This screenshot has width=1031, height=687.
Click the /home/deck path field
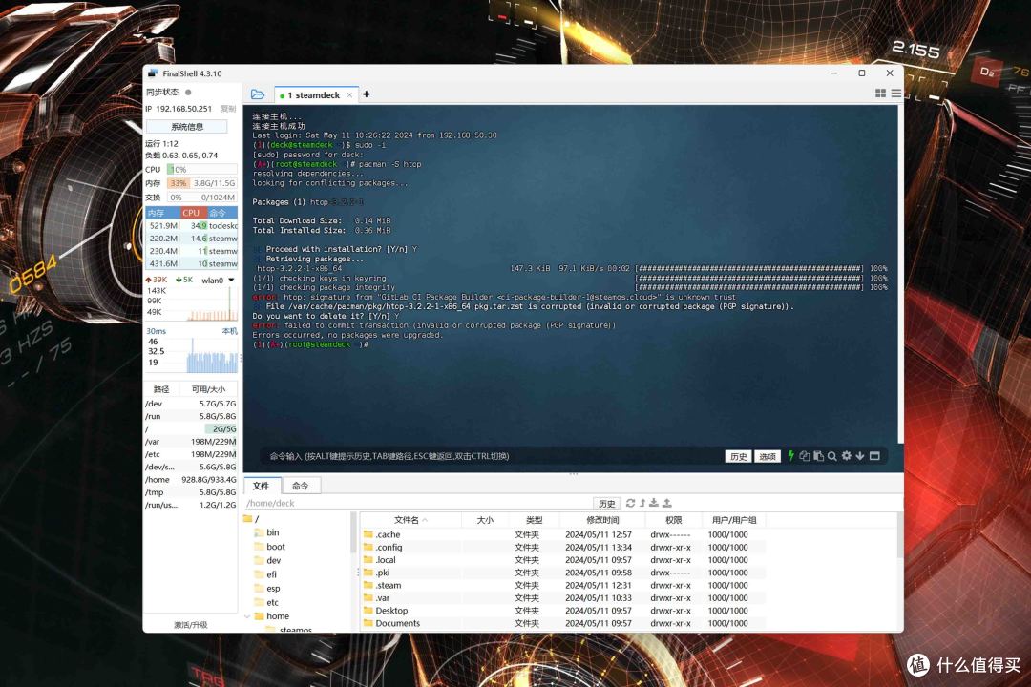click(418, 504)
